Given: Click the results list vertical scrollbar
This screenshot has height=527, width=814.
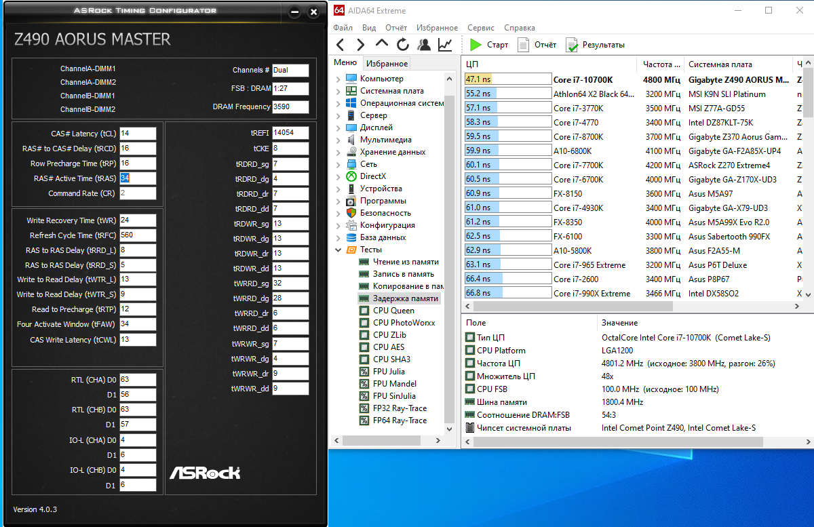Looking at the screenshot, I should click(808, 179).
